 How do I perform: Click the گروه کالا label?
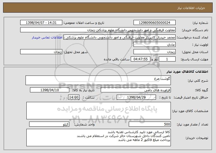point(201,90)
